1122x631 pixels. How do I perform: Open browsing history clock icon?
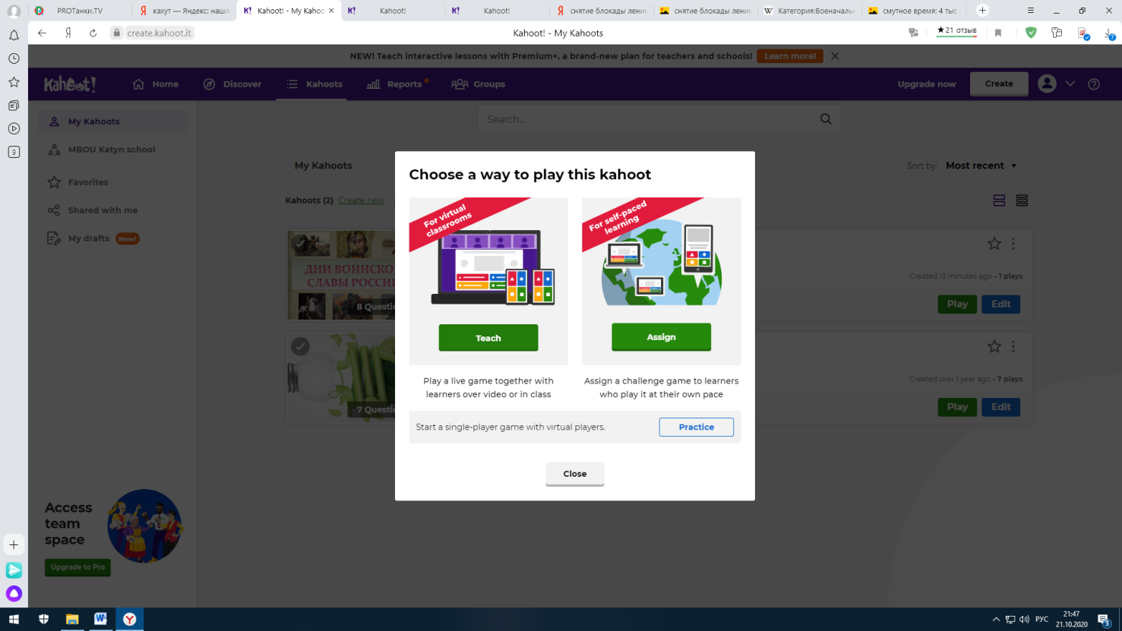14,58
